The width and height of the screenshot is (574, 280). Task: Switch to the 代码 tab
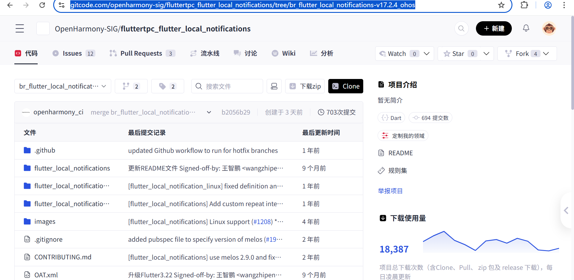click(26, 53)
